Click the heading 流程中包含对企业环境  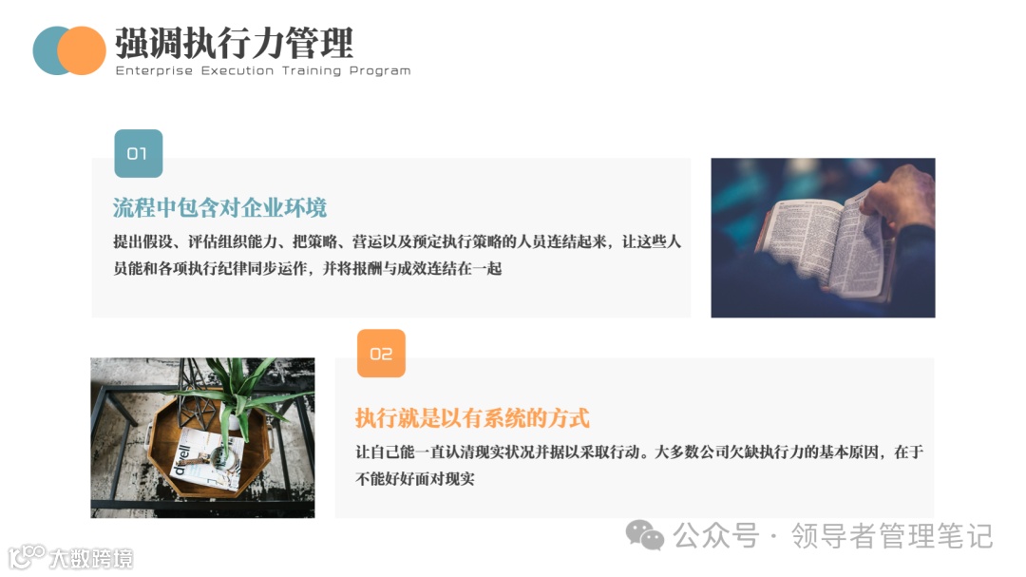click(x=219, y=207)
